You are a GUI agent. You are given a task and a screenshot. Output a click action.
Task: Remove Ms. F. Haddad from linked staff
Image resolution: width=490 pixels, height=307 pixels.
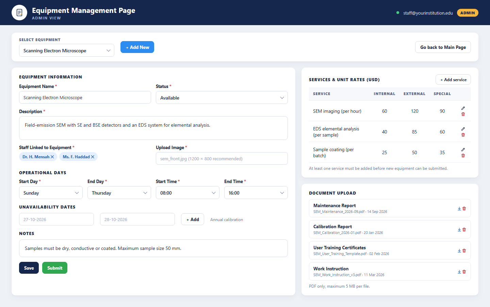tap(93, 157)
